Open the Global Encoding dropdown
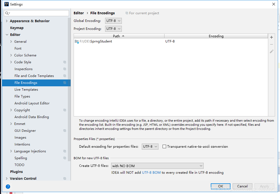Viewport: 280px width, 194px height. 113,21
